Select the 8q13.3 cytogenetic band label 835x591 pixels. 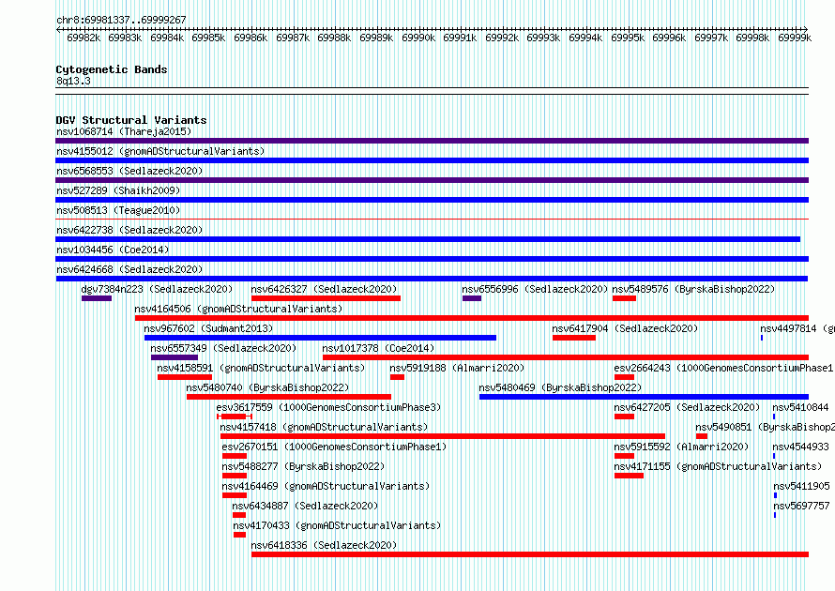point(73,81)
